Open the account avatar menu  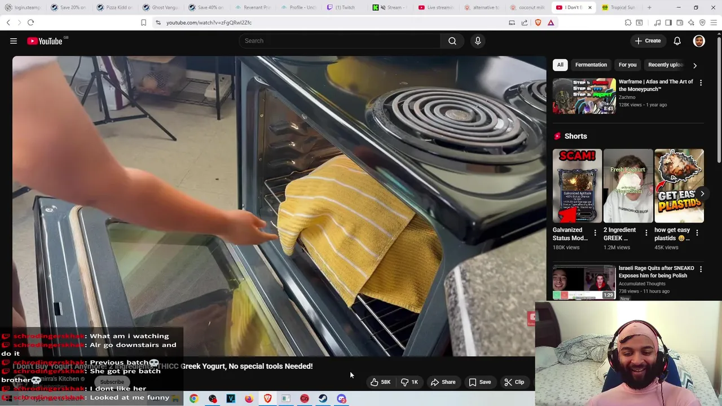click(699, 41)
